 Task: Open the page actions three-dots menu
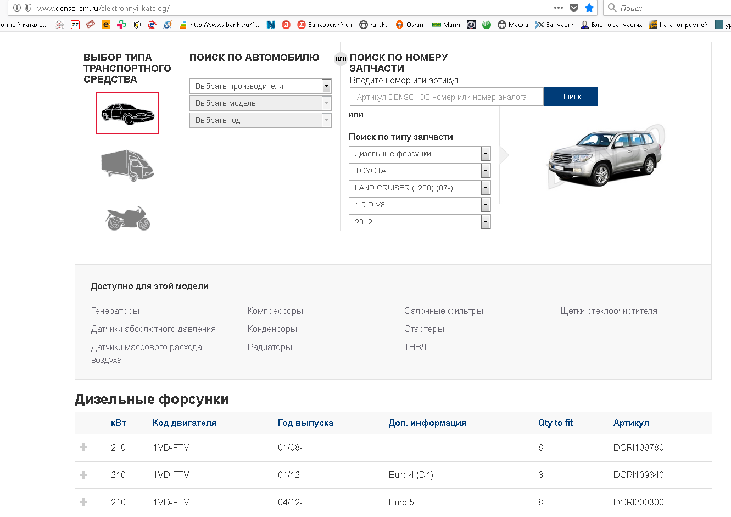(559, 8)
